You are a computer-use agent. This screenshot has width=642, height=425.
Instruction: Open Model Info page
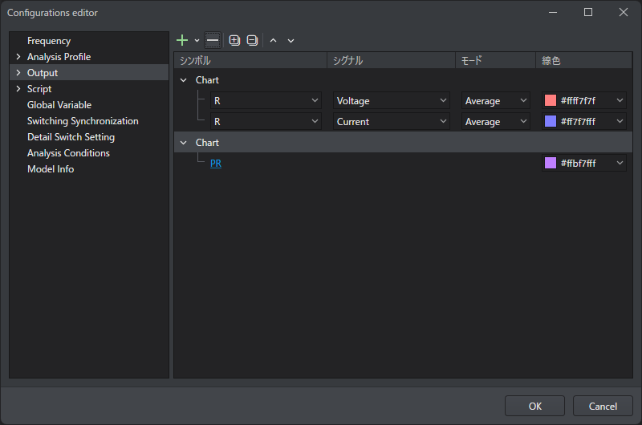point(51,169)
